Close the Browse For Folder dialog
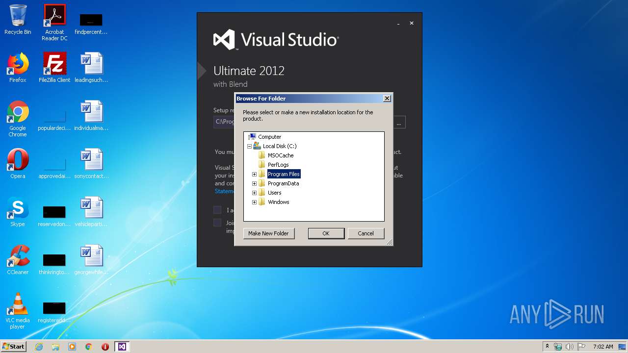628x353 pixels. point(387,99)
